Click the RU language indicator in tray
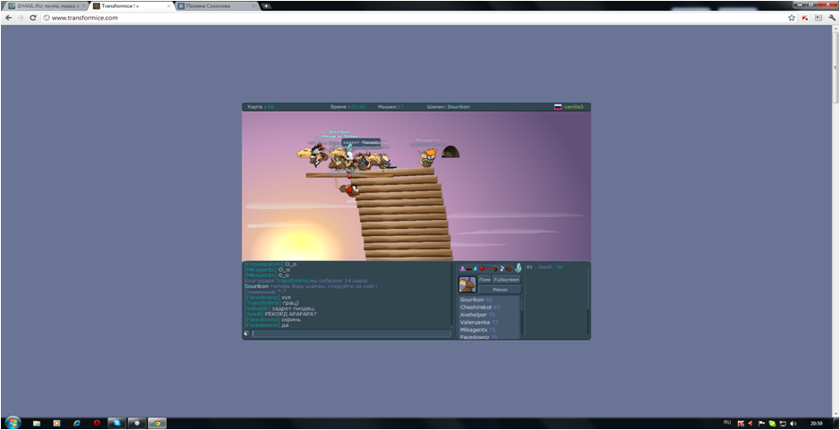This screenshot has width=840, height=430. pos(727,423)
